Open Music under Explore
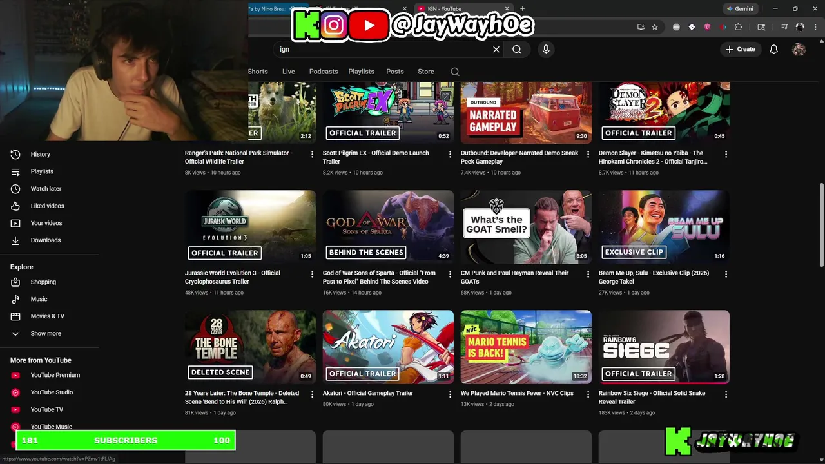This screenshot has height=464, width=825. (x=39, y=299)
